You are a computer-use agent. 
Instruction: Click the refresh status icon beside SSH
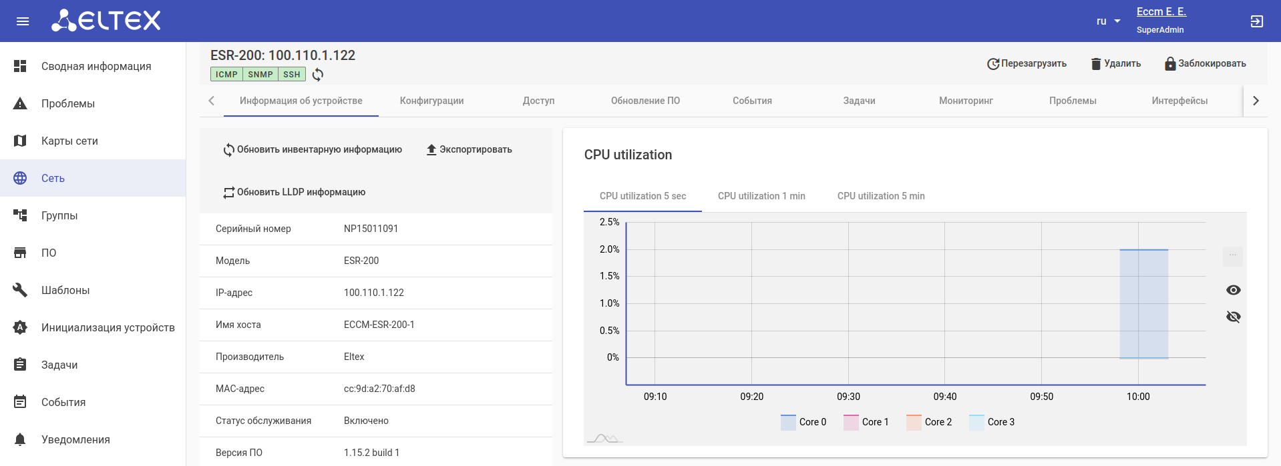[318, 75]
